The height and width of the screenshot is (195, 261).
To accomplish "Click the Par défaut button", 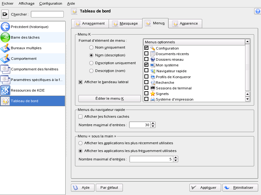I will click(109, 188).
